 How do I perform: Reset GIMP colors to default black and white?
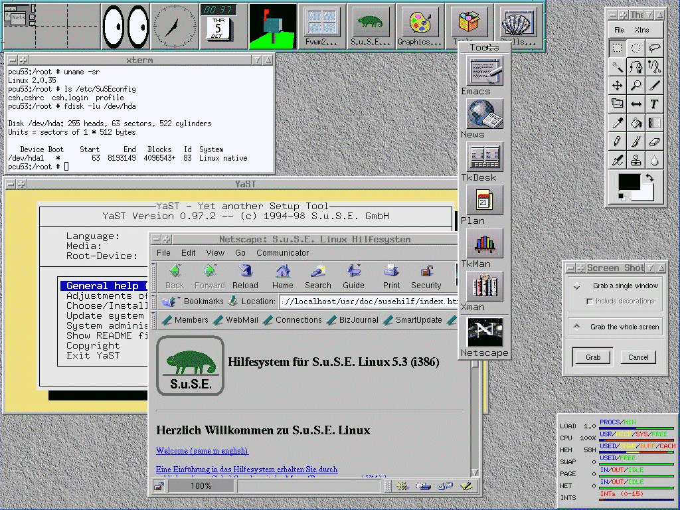(x=622, y=197)
